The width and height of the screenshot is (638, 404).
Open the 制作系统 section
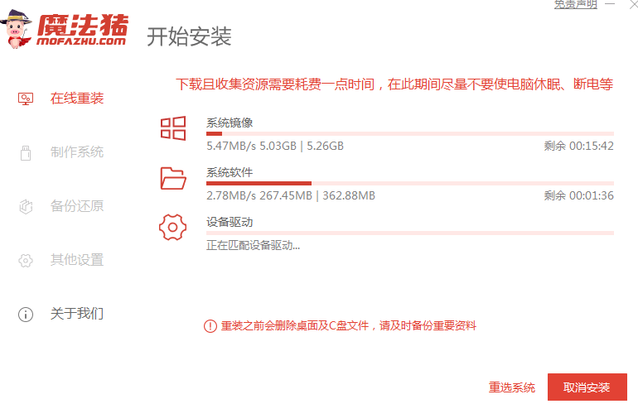point(77,152)
